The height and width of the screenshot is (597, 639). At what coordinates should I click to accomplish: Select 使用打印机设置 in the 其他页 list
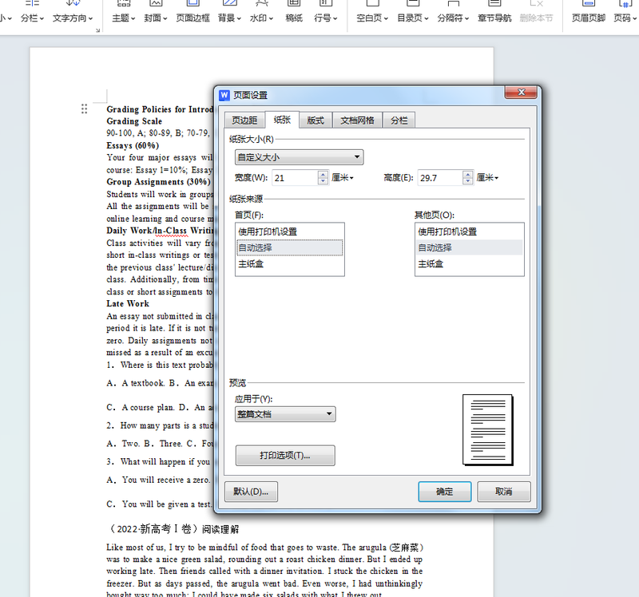447,231
